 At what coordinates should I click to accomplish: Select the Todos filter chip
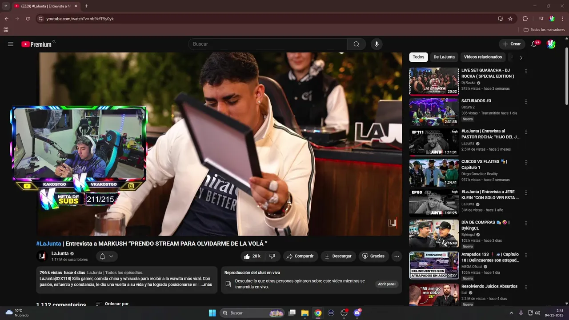point(418,57)
